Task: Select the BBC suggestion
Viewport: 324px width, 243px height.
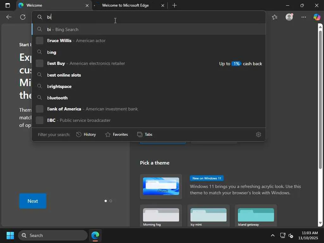Action: tap(149, 120)
